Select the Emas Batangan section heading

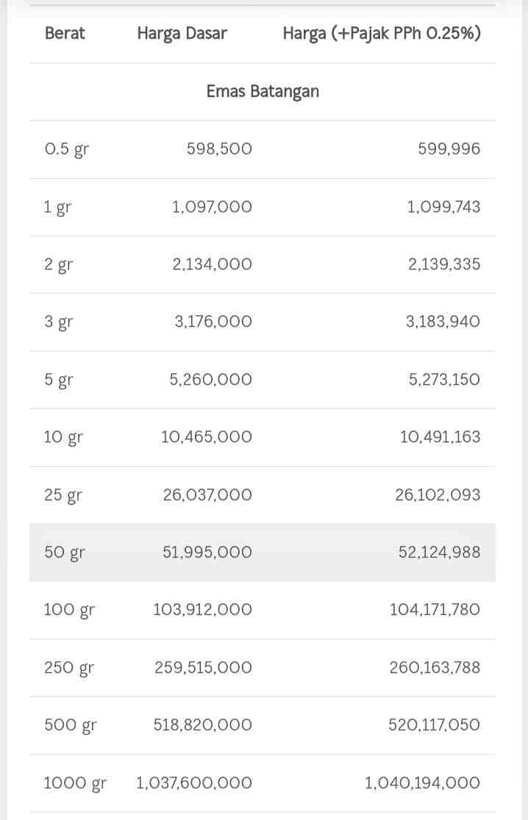263,92
